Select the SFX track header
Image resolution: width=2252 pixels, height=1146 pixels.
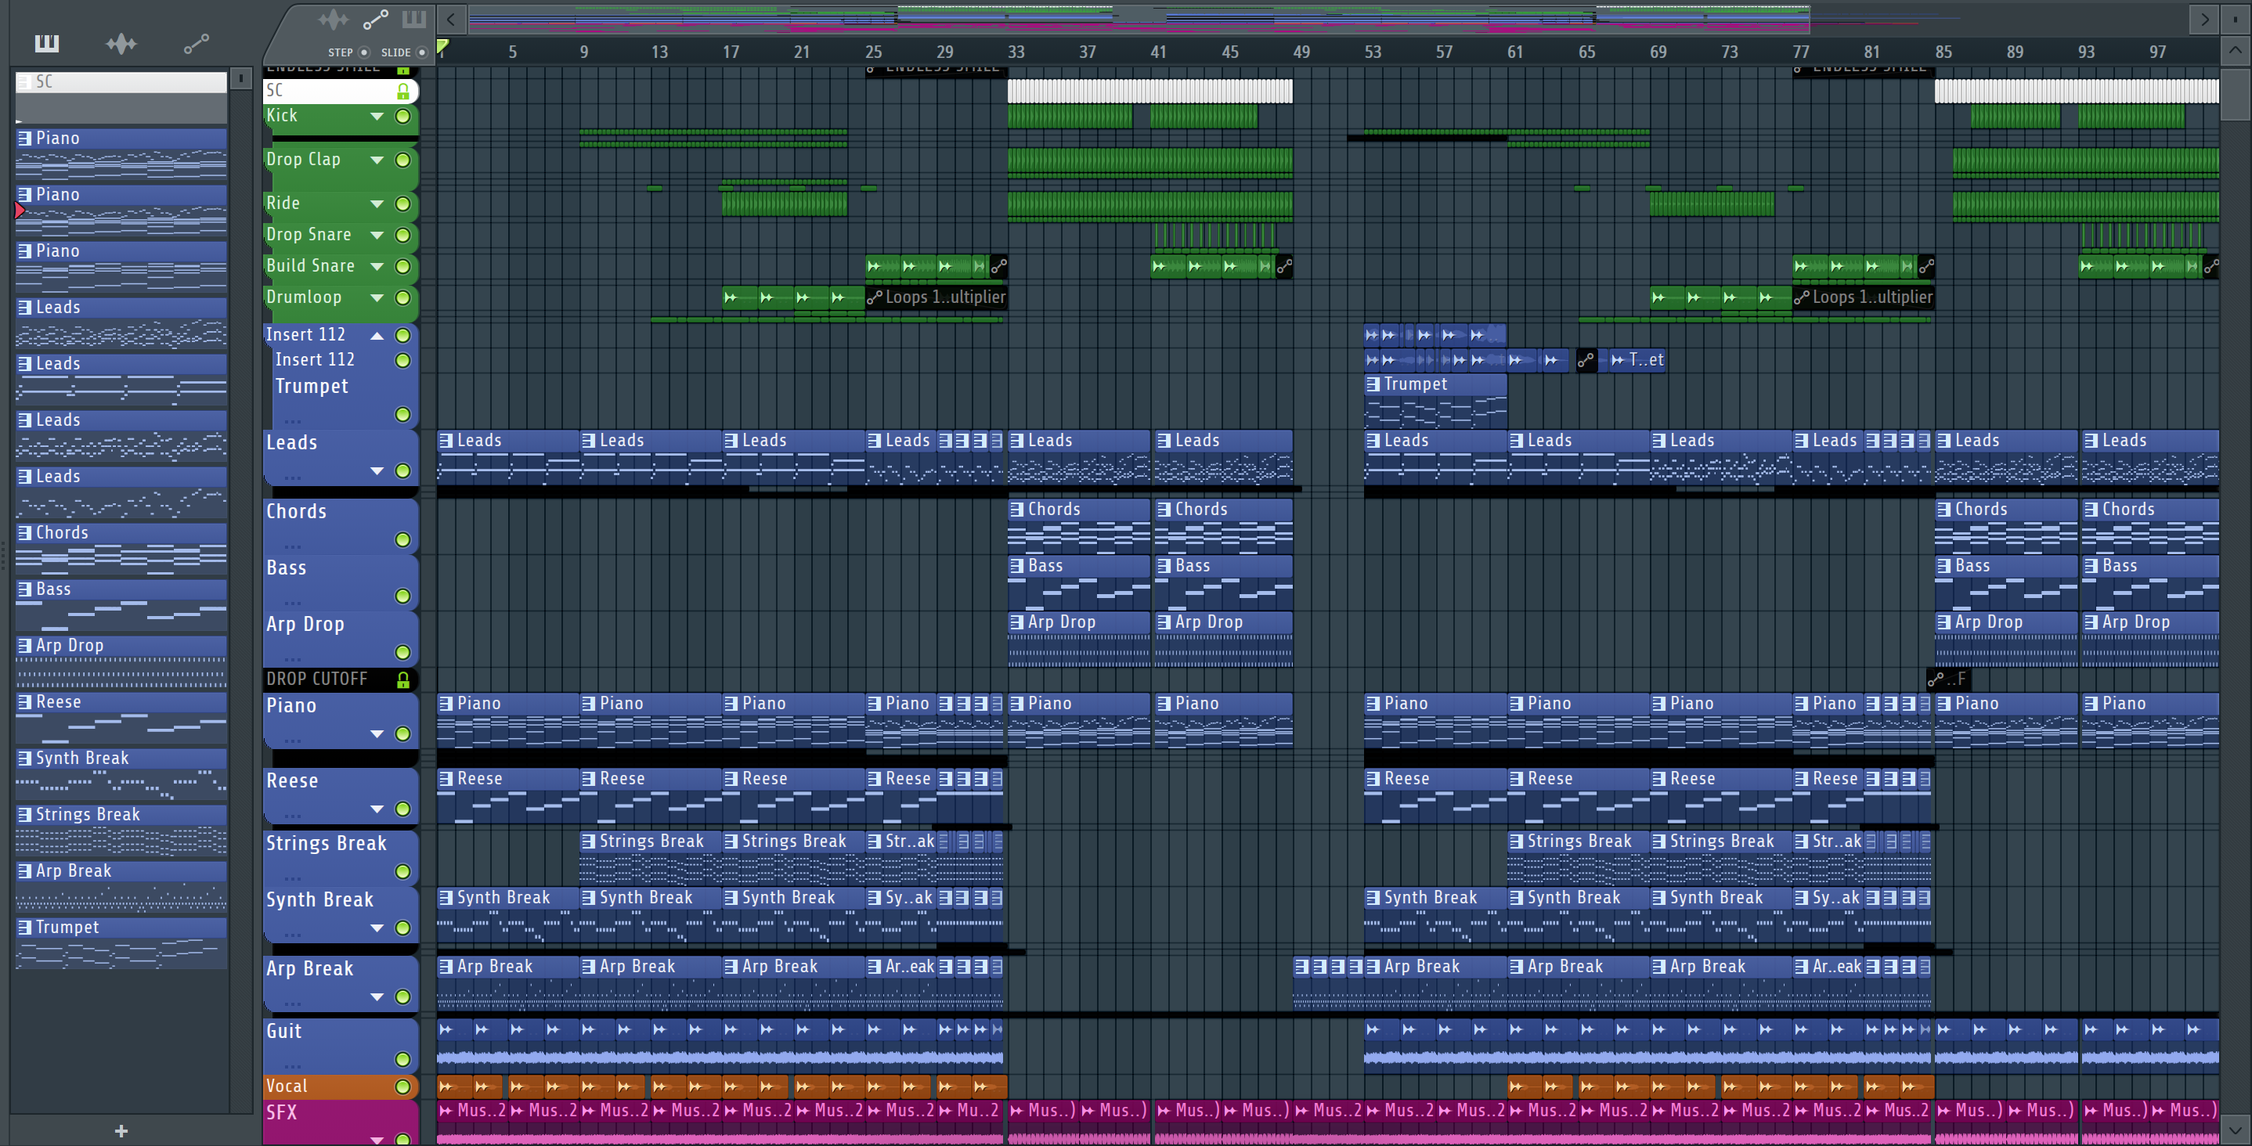point(341,1122)
